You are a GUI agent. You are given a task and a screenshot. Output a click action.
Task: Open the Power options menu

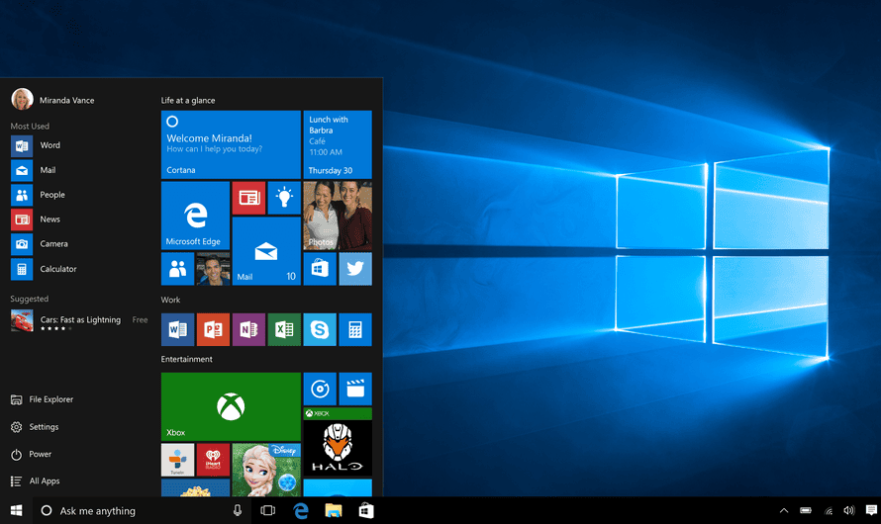click(x=40, y=455)
